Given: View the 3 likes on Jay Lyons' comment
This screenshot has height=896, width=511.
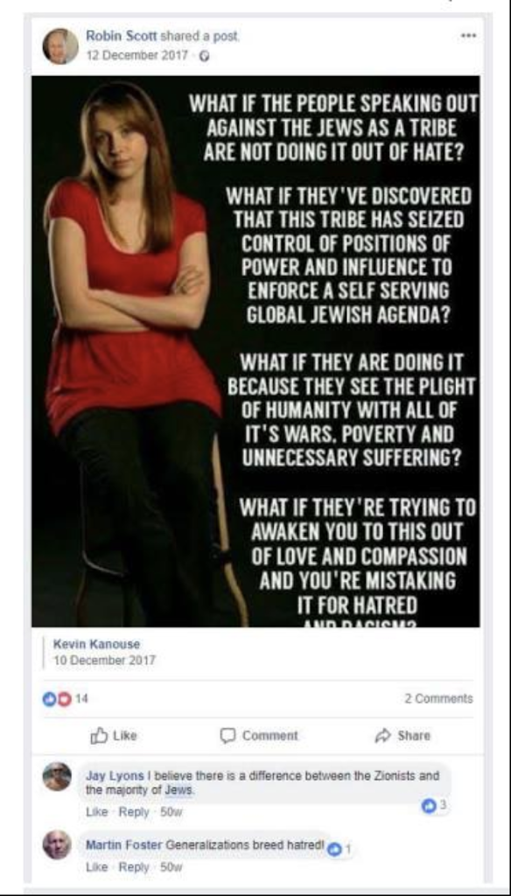Looking at the screenshot, I should tap(433, 806).
